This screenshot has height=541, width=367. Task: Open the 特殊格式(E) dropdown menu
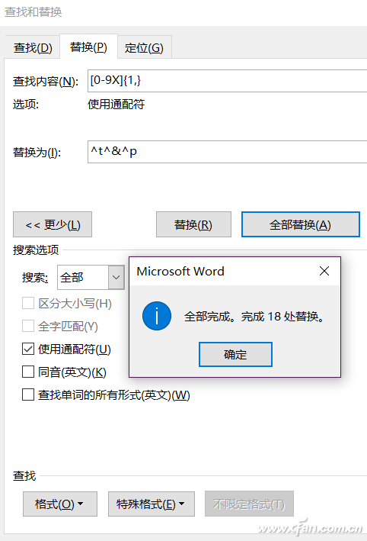[x=151, y=504]
